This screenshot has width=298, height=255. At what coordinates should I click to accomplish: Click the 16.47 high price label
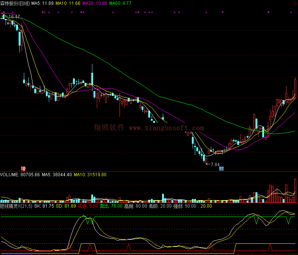click(14, 16)
